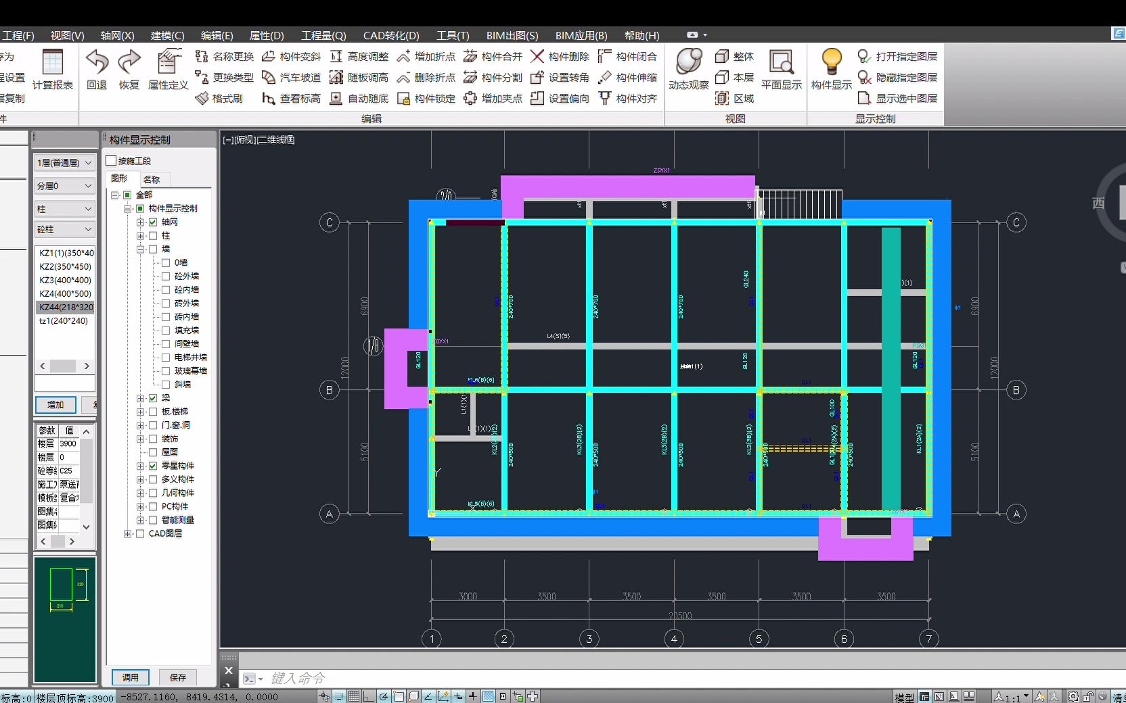Image resolution: width=1126 pixels, height=703 pixels.
Task: Click 打开指定图层 layer tool
Action: click(898, 57)
